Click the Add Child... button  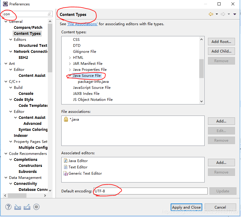(221, 51)
